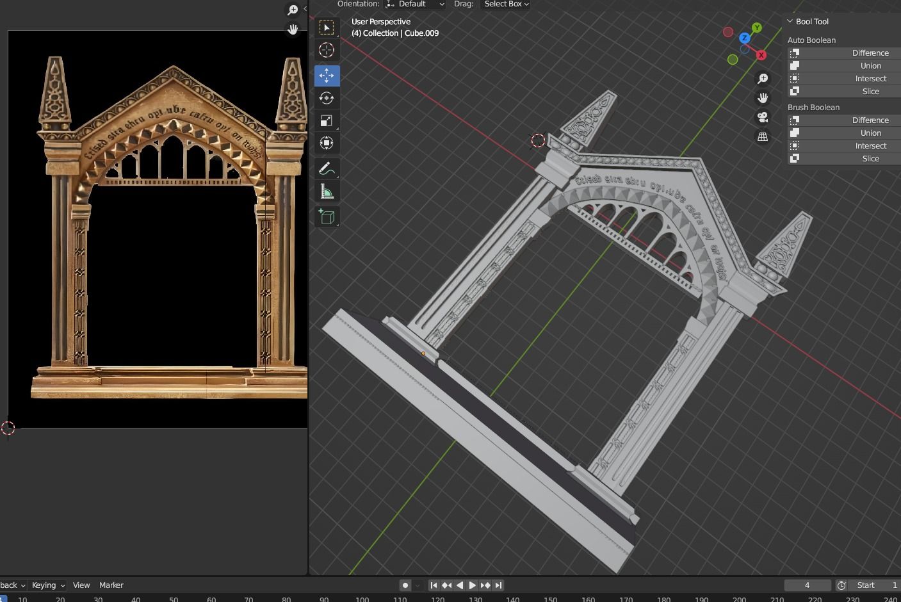Select the Add Cube tool
The image size is (901, 602).
[327, 217]
